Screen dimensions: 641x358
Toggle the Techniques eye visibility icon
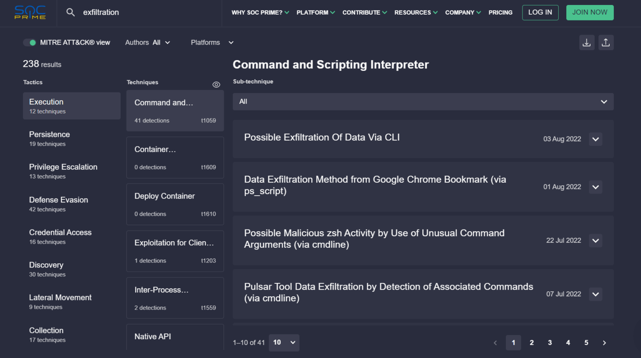point(216,85)
